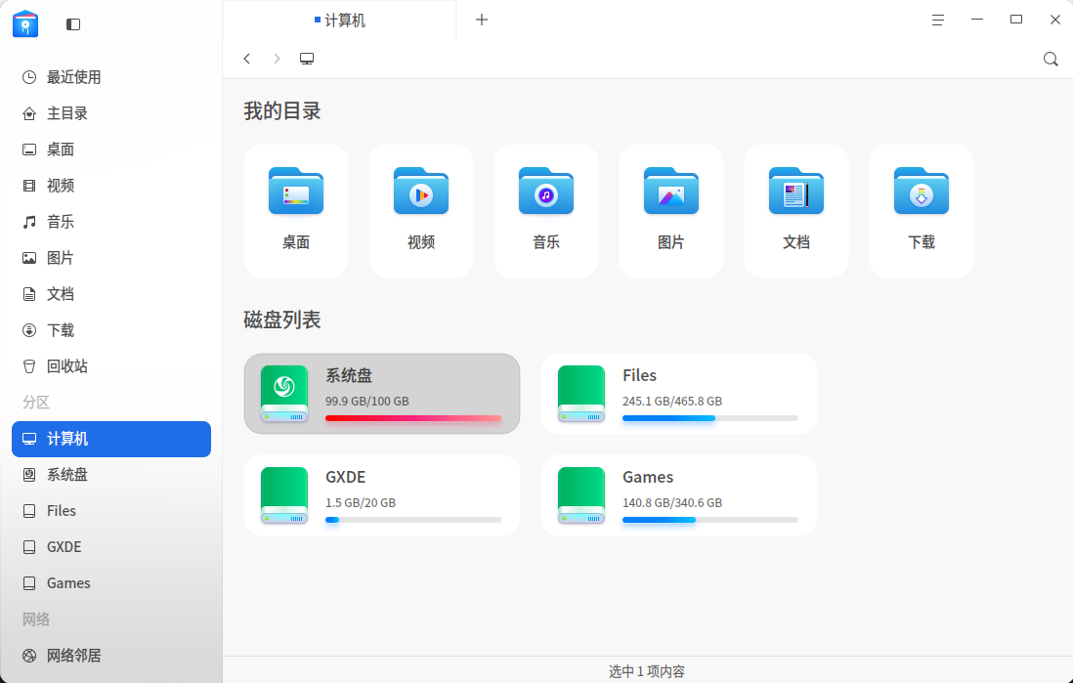Open Games partition in the sidebar
The width and height of the screenshot is (1073, 683).
(111, 583)
